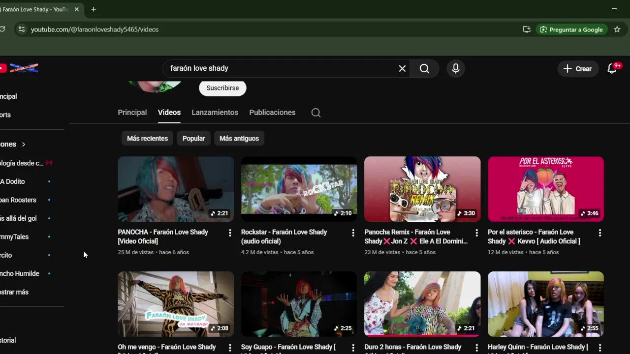The height and width of the screenshot is (354, 630).
Task: Click Rockstar - Faraón Love Shady title
Action: (x=284, y=236)
